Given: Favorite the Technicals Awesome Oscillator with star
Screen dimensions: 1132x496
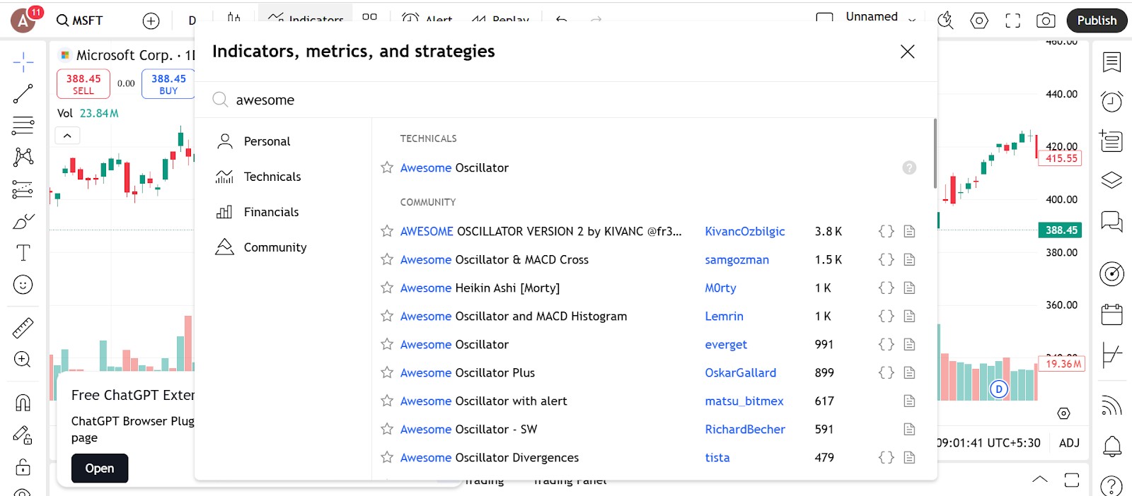Looking at the screenshot, I should tap(387, 167).
